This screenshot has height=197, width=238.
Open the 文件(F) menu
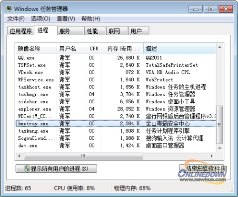point(16,19)
